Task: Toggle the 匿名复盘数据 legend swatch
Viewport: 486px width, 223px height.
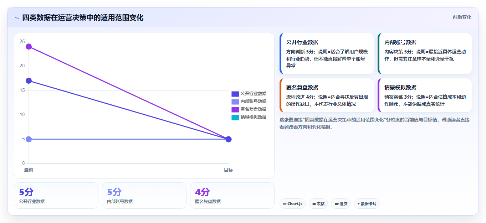Action: coord(235,109)
